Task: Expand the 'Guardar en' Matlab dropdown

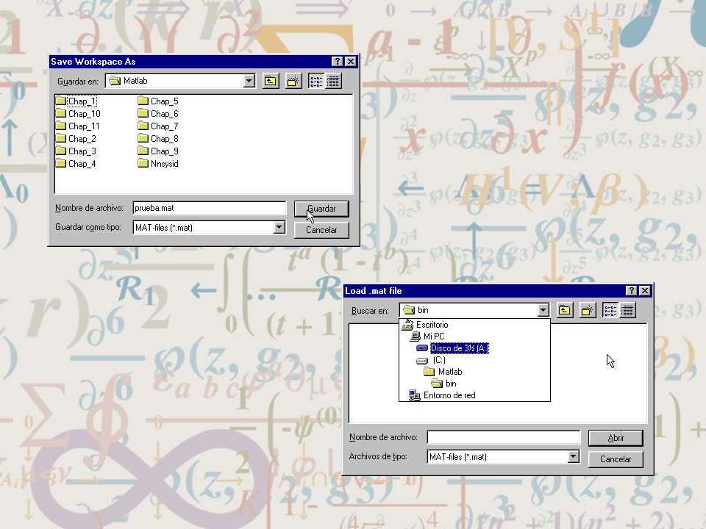Action: pyautogui.click(x=249, y=81)
